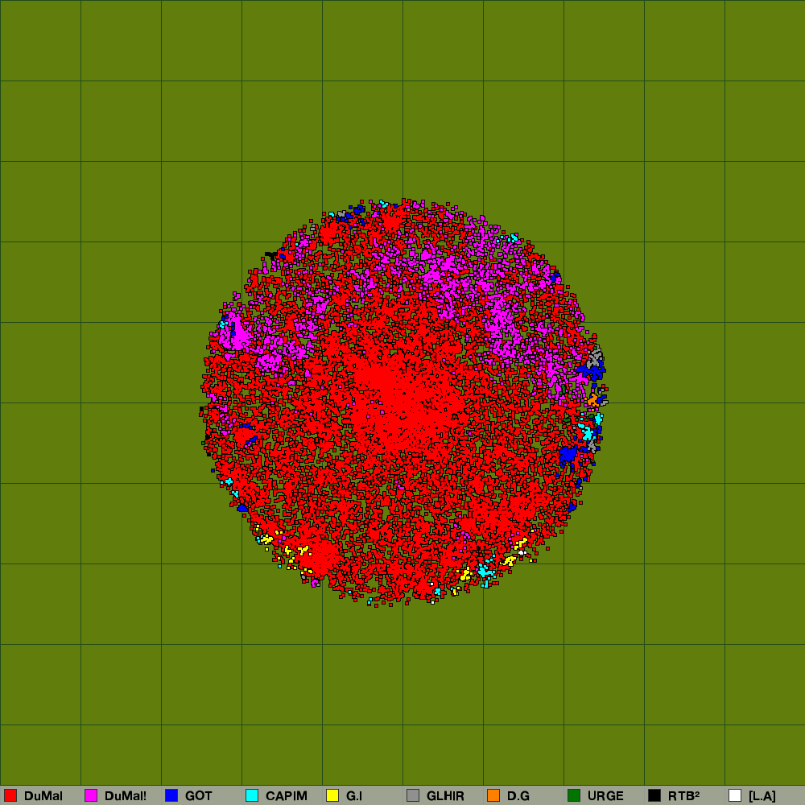This screenshot has width=805, height=805.
Task: Select the yellow G.I legend swatch
Action: 332,795
